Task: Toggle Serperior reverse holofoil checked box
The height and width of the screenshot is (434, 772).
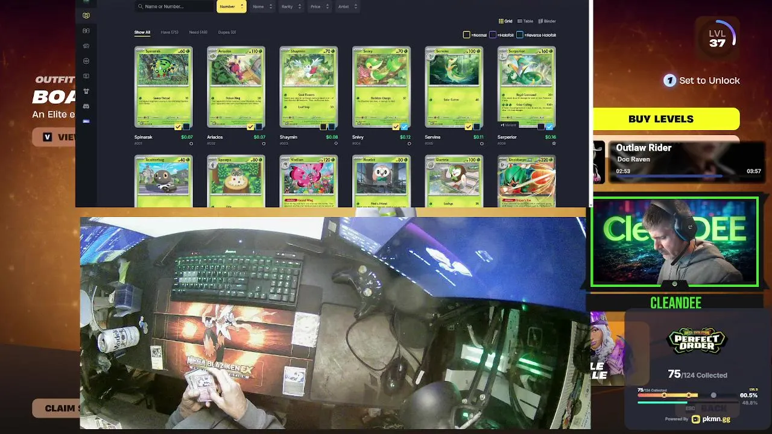Action: pyautogui.click(x=549, y=127)
